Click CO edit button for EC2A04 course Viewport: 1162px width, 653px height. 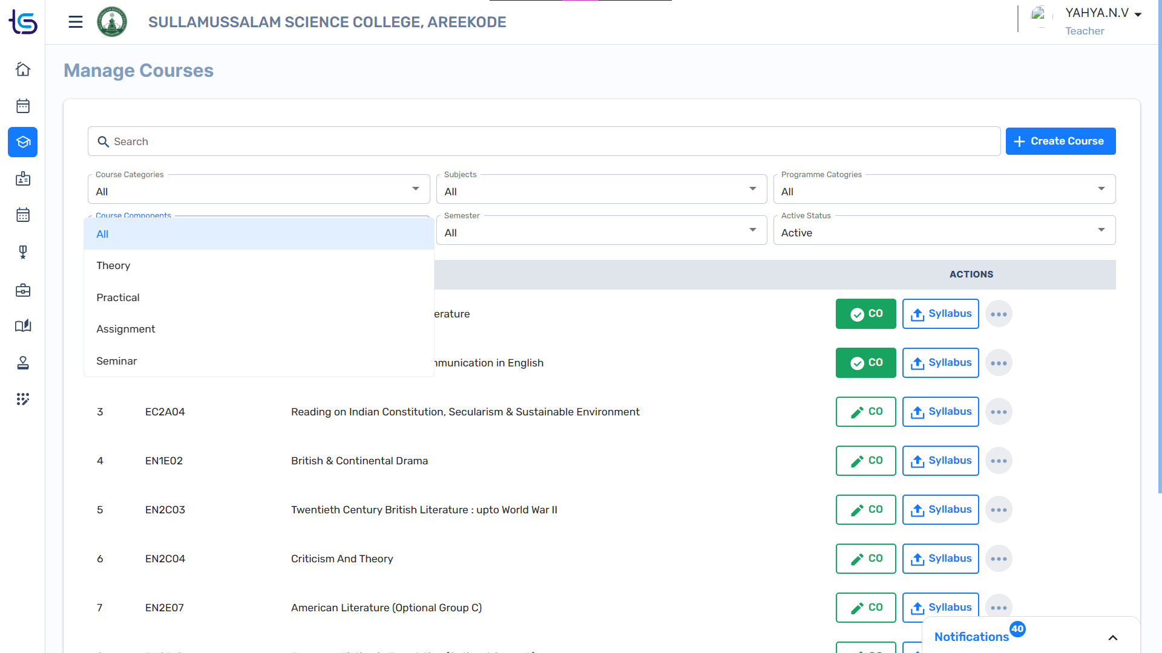(x=865, y=412)
